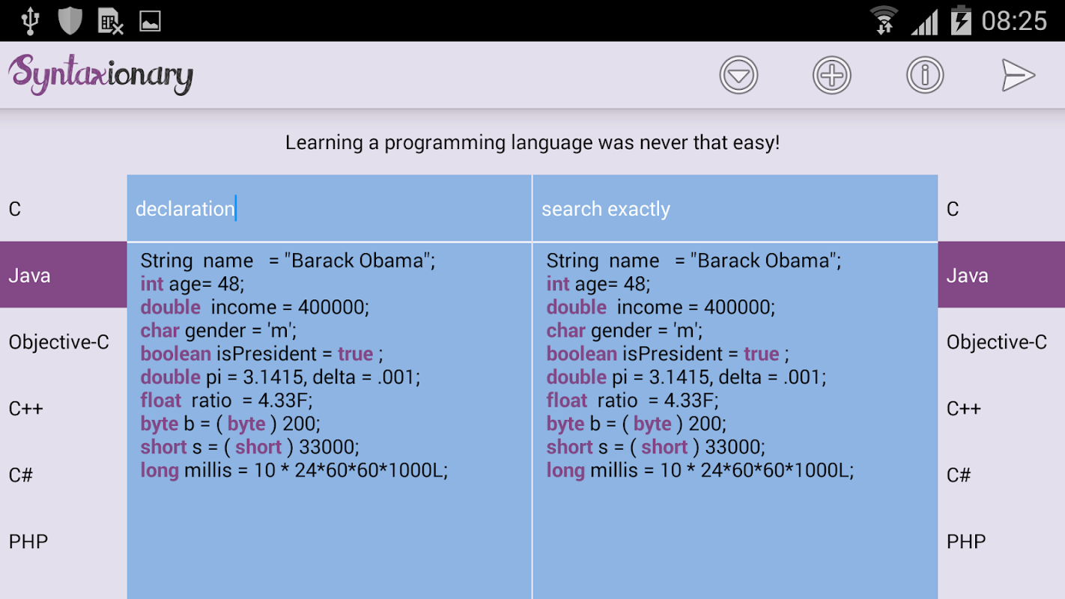Screen dimensions: 1065x599
Task: Focus the 'search exactly' field
Action: coord(735,209)
